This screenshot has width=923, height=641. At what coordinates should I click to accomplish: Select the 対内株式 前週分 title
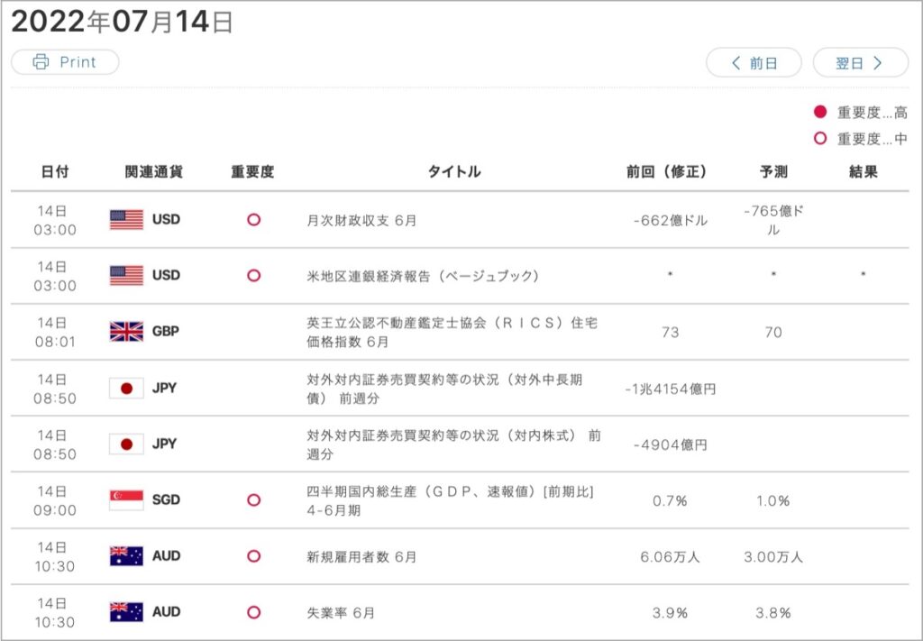(454, 444)
